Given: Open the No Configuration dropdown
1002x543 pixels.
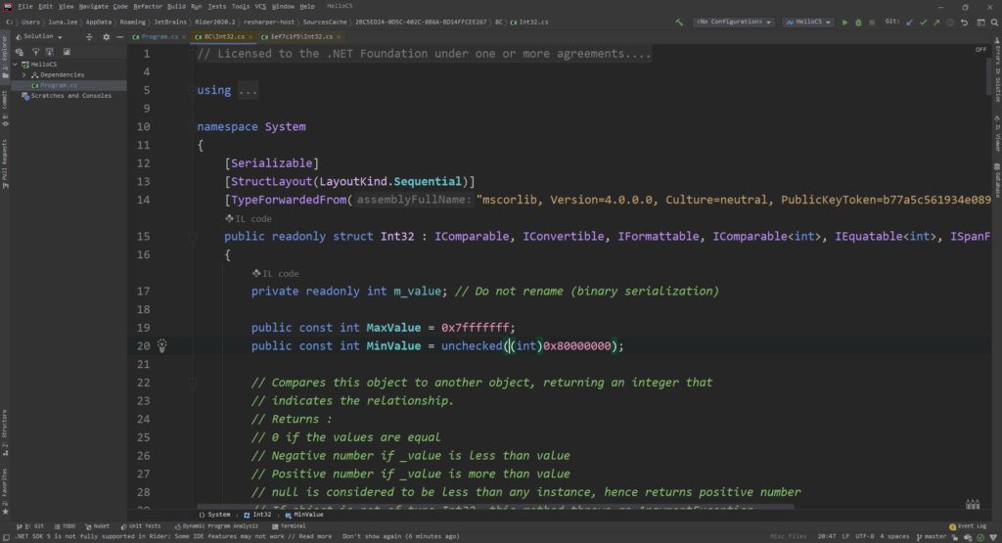Looking at the screenshot, I should [x=734, y=22].
